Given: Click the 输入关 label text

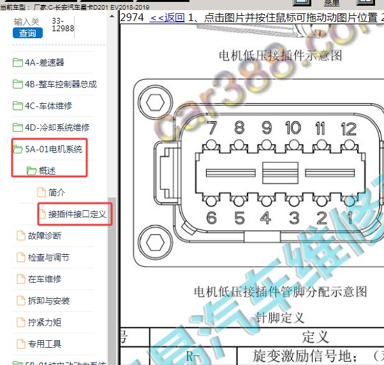Looking at the screenshot, I should (26, 22).
